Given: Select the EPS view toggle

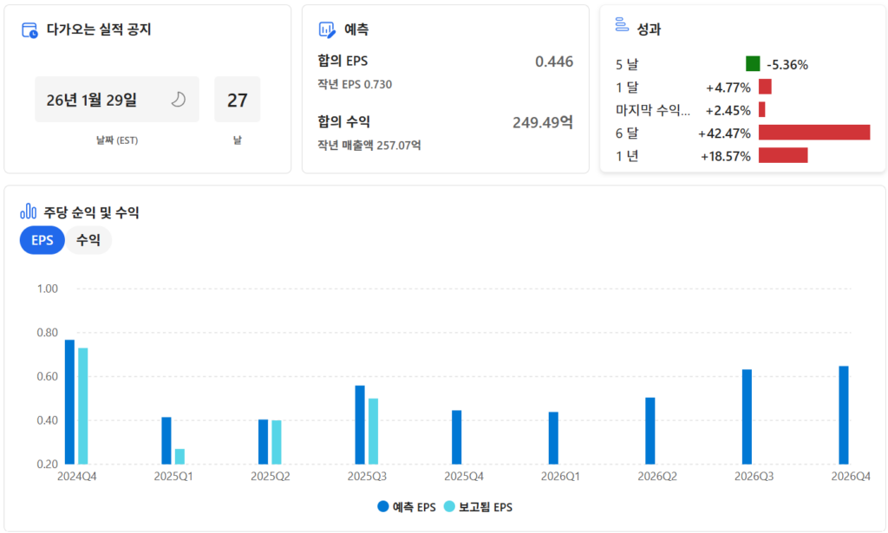Looking at the screenshot, I should tap(41, 240).
